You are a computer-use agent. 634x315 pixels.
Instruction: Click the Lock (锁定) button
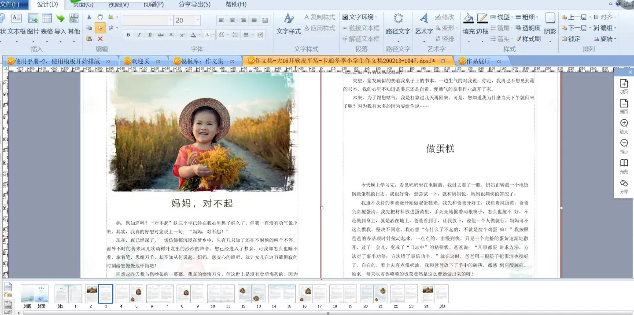pyautogui.click(x=571, y=39)
